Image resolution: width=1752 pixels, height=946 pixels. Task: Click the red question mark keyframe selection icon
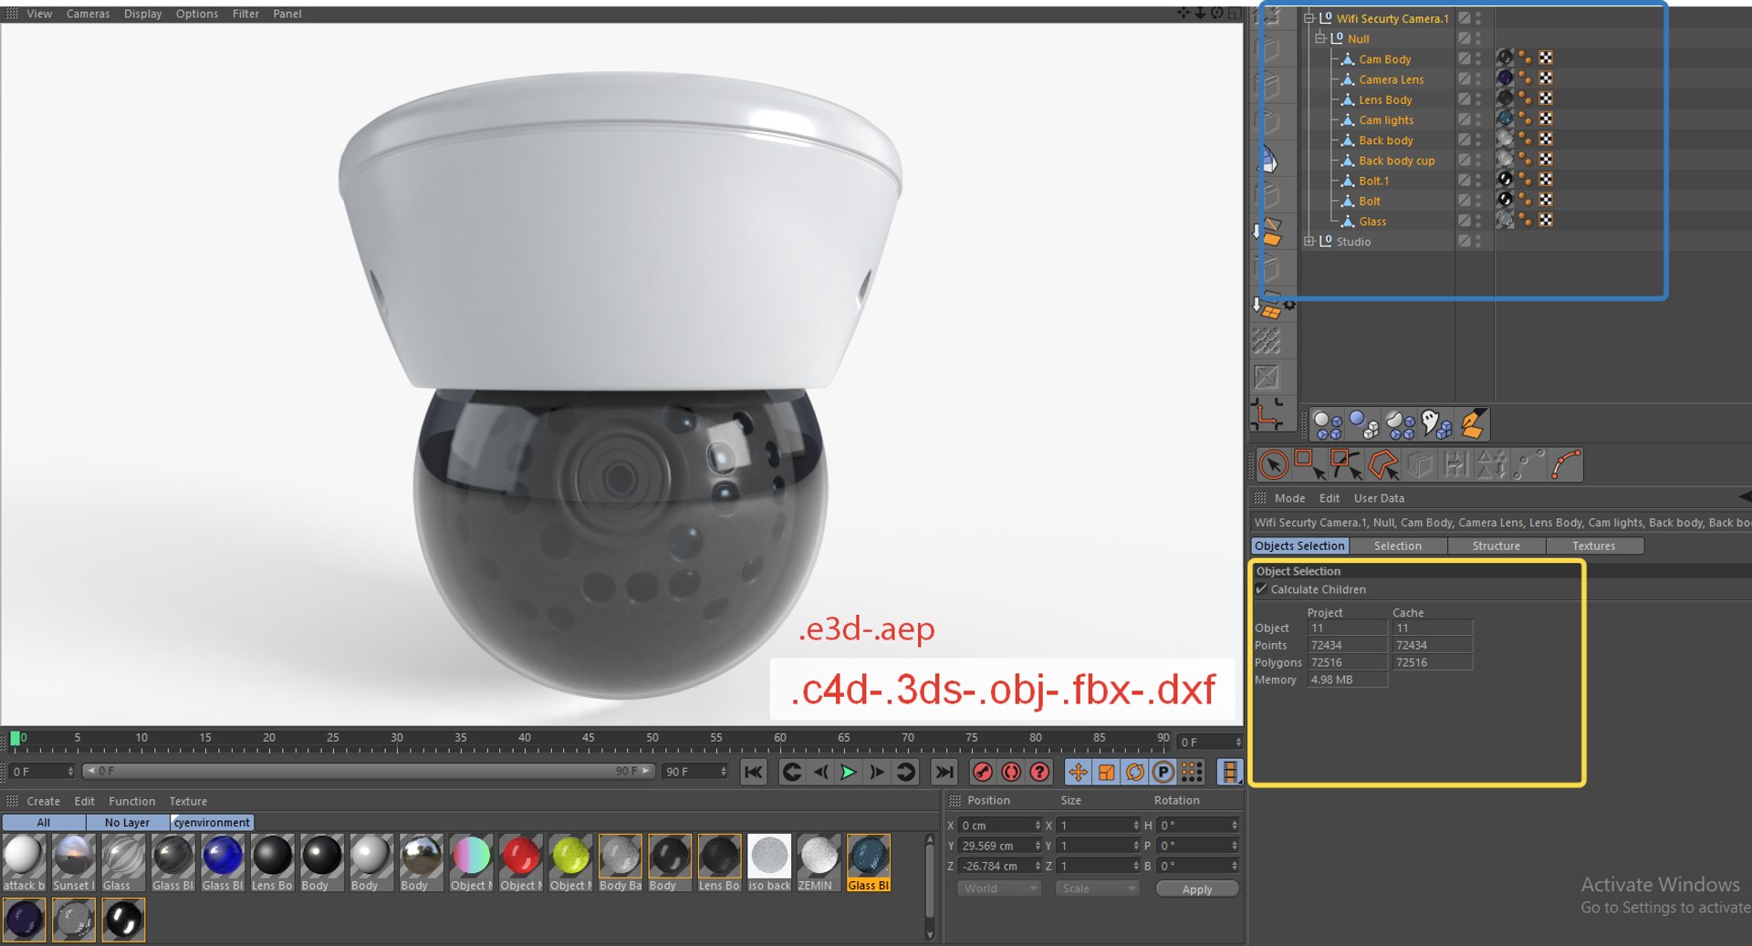point(1039,772)
